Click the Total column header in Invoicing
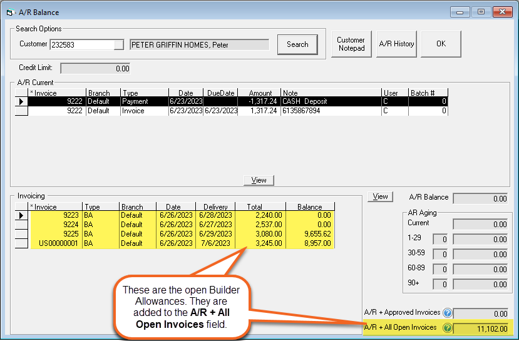Viewport: 519px width, 341px height. [x=260, y=206]
